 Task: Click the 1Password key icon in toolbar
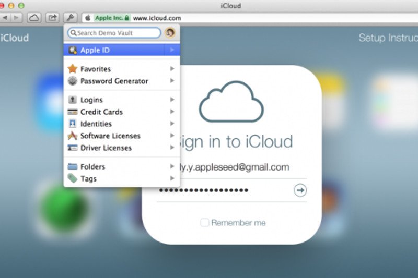pos(69,18)
